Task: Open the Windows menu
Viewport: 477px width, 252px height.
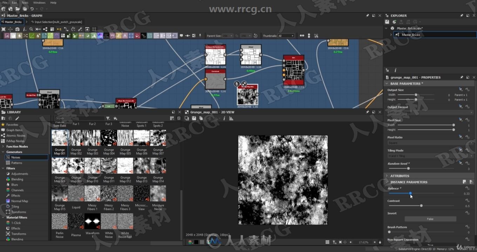Action: point(39,2)
